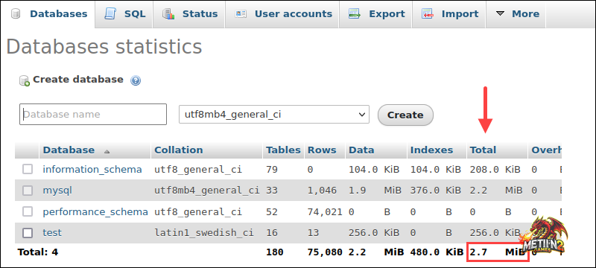Focus the Database name field
The image size is (596, 268).
coord(93,114)
